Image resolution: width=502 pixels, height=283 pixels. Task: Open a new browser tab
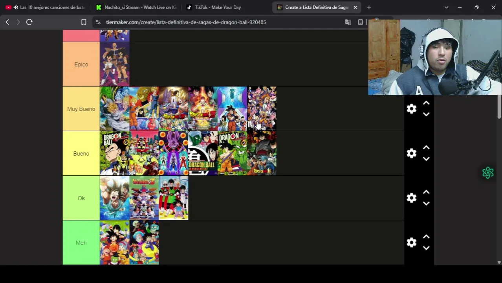[x=369, y=7]
